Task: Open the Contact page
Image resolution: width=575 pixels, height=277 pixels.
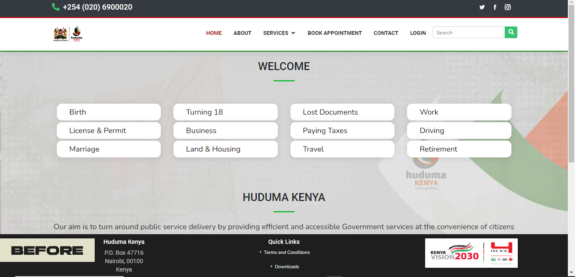Action: pyautogui.click(x=386, y=33)
